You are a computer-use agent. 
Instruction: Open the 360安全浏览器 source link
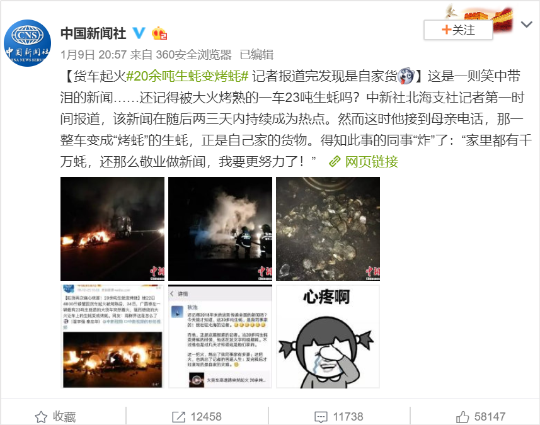click(193, 54)
